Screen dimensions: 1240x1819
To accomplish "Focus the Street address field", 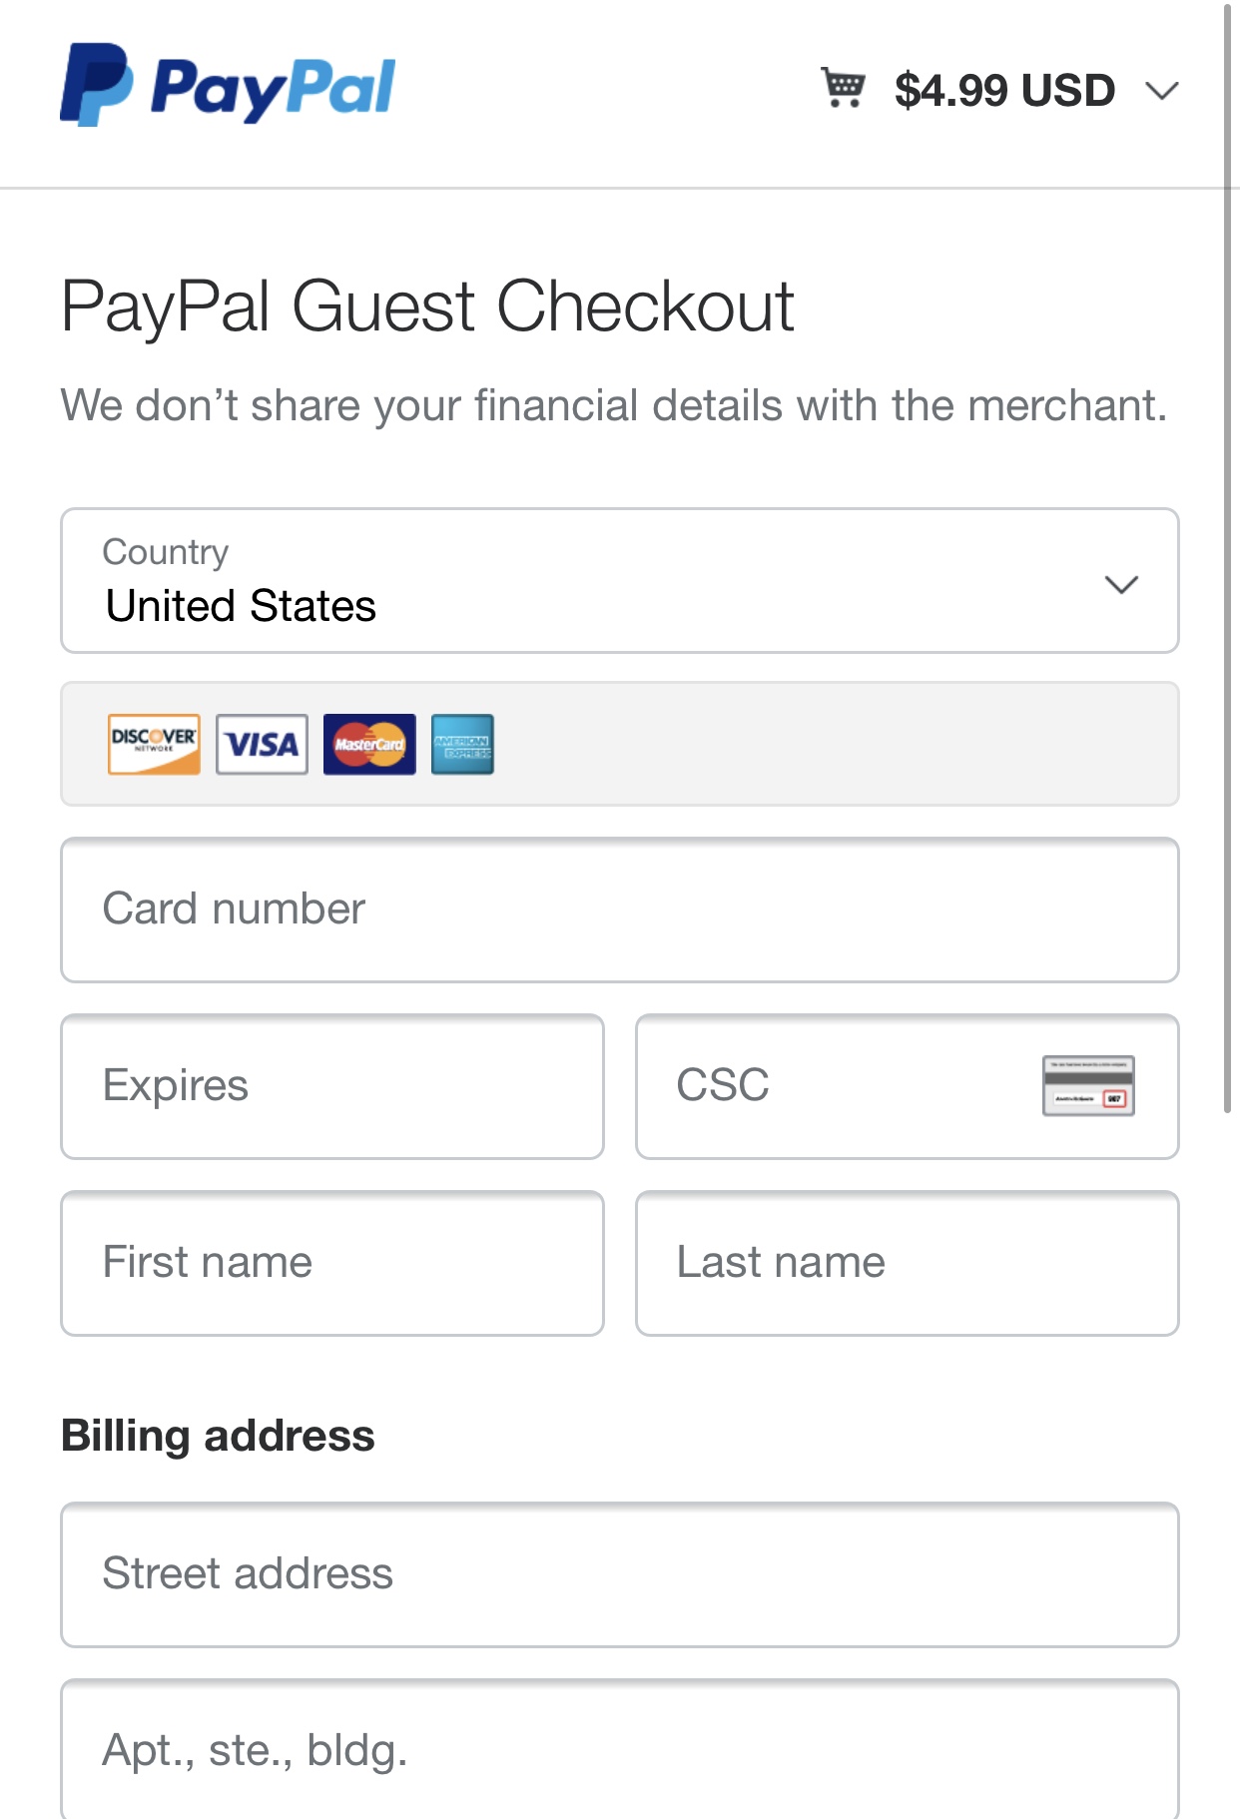I will click(x=620, y=1574).
